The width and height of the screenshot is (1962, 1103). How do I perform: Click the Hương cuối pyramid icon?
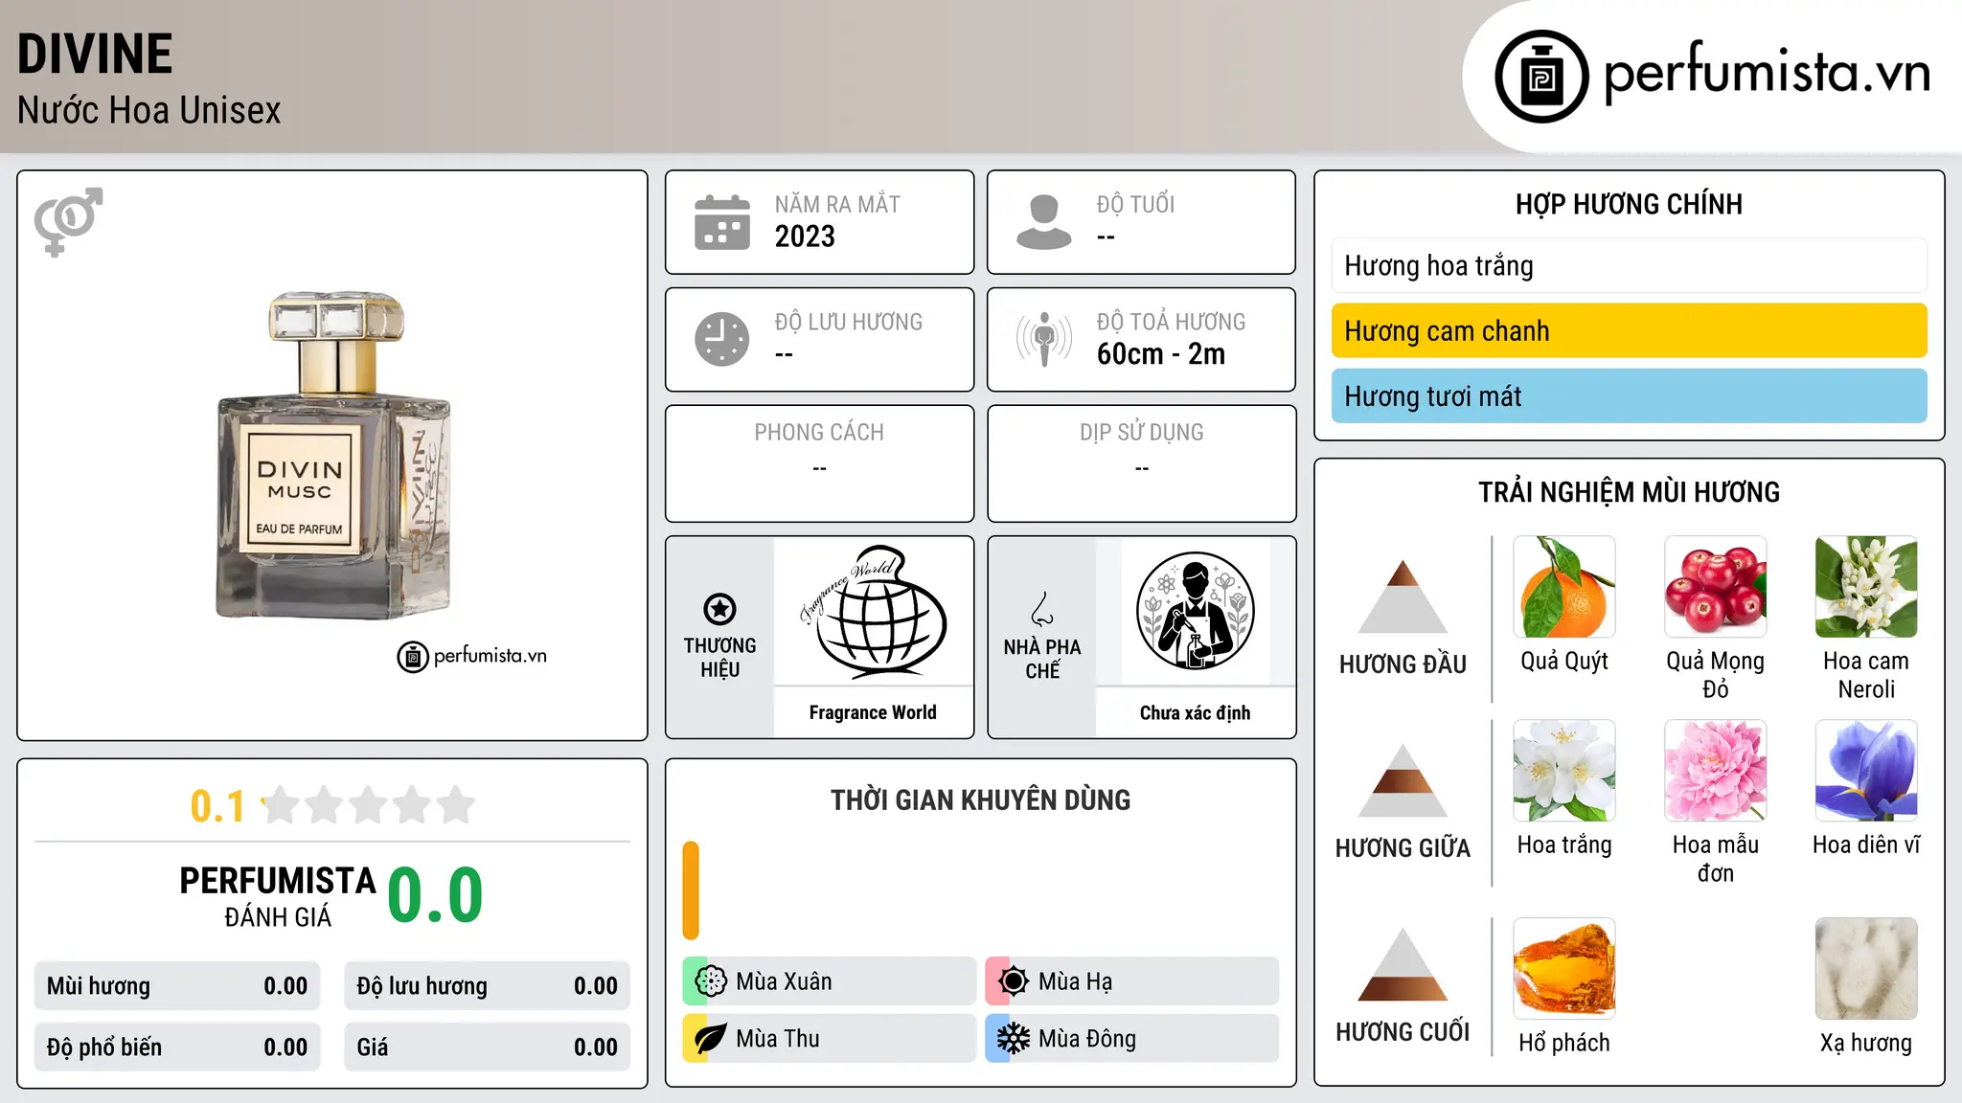point(1403,964)
